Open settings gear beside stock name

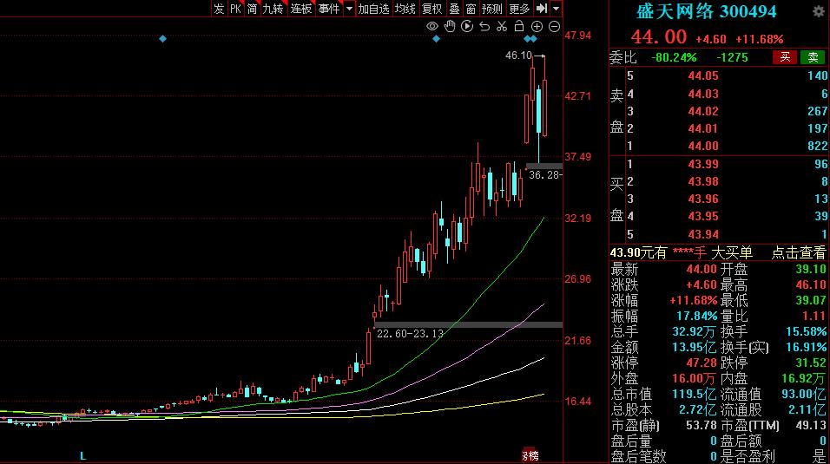click(x=819, y=11)
